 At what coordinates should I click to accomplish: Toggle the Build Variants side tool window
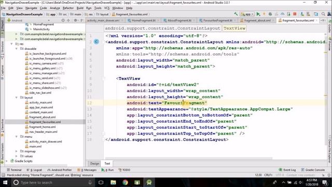tap(2, 153)
